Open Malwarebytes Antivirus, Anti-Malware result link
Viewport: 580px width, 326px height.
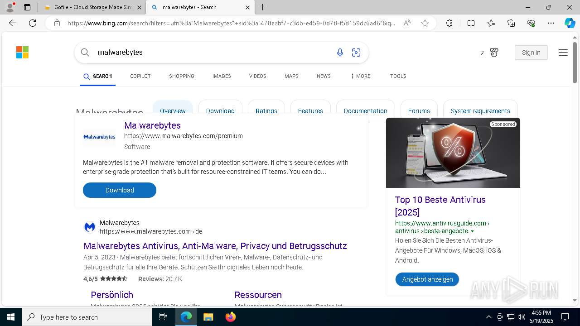point(215,246)
